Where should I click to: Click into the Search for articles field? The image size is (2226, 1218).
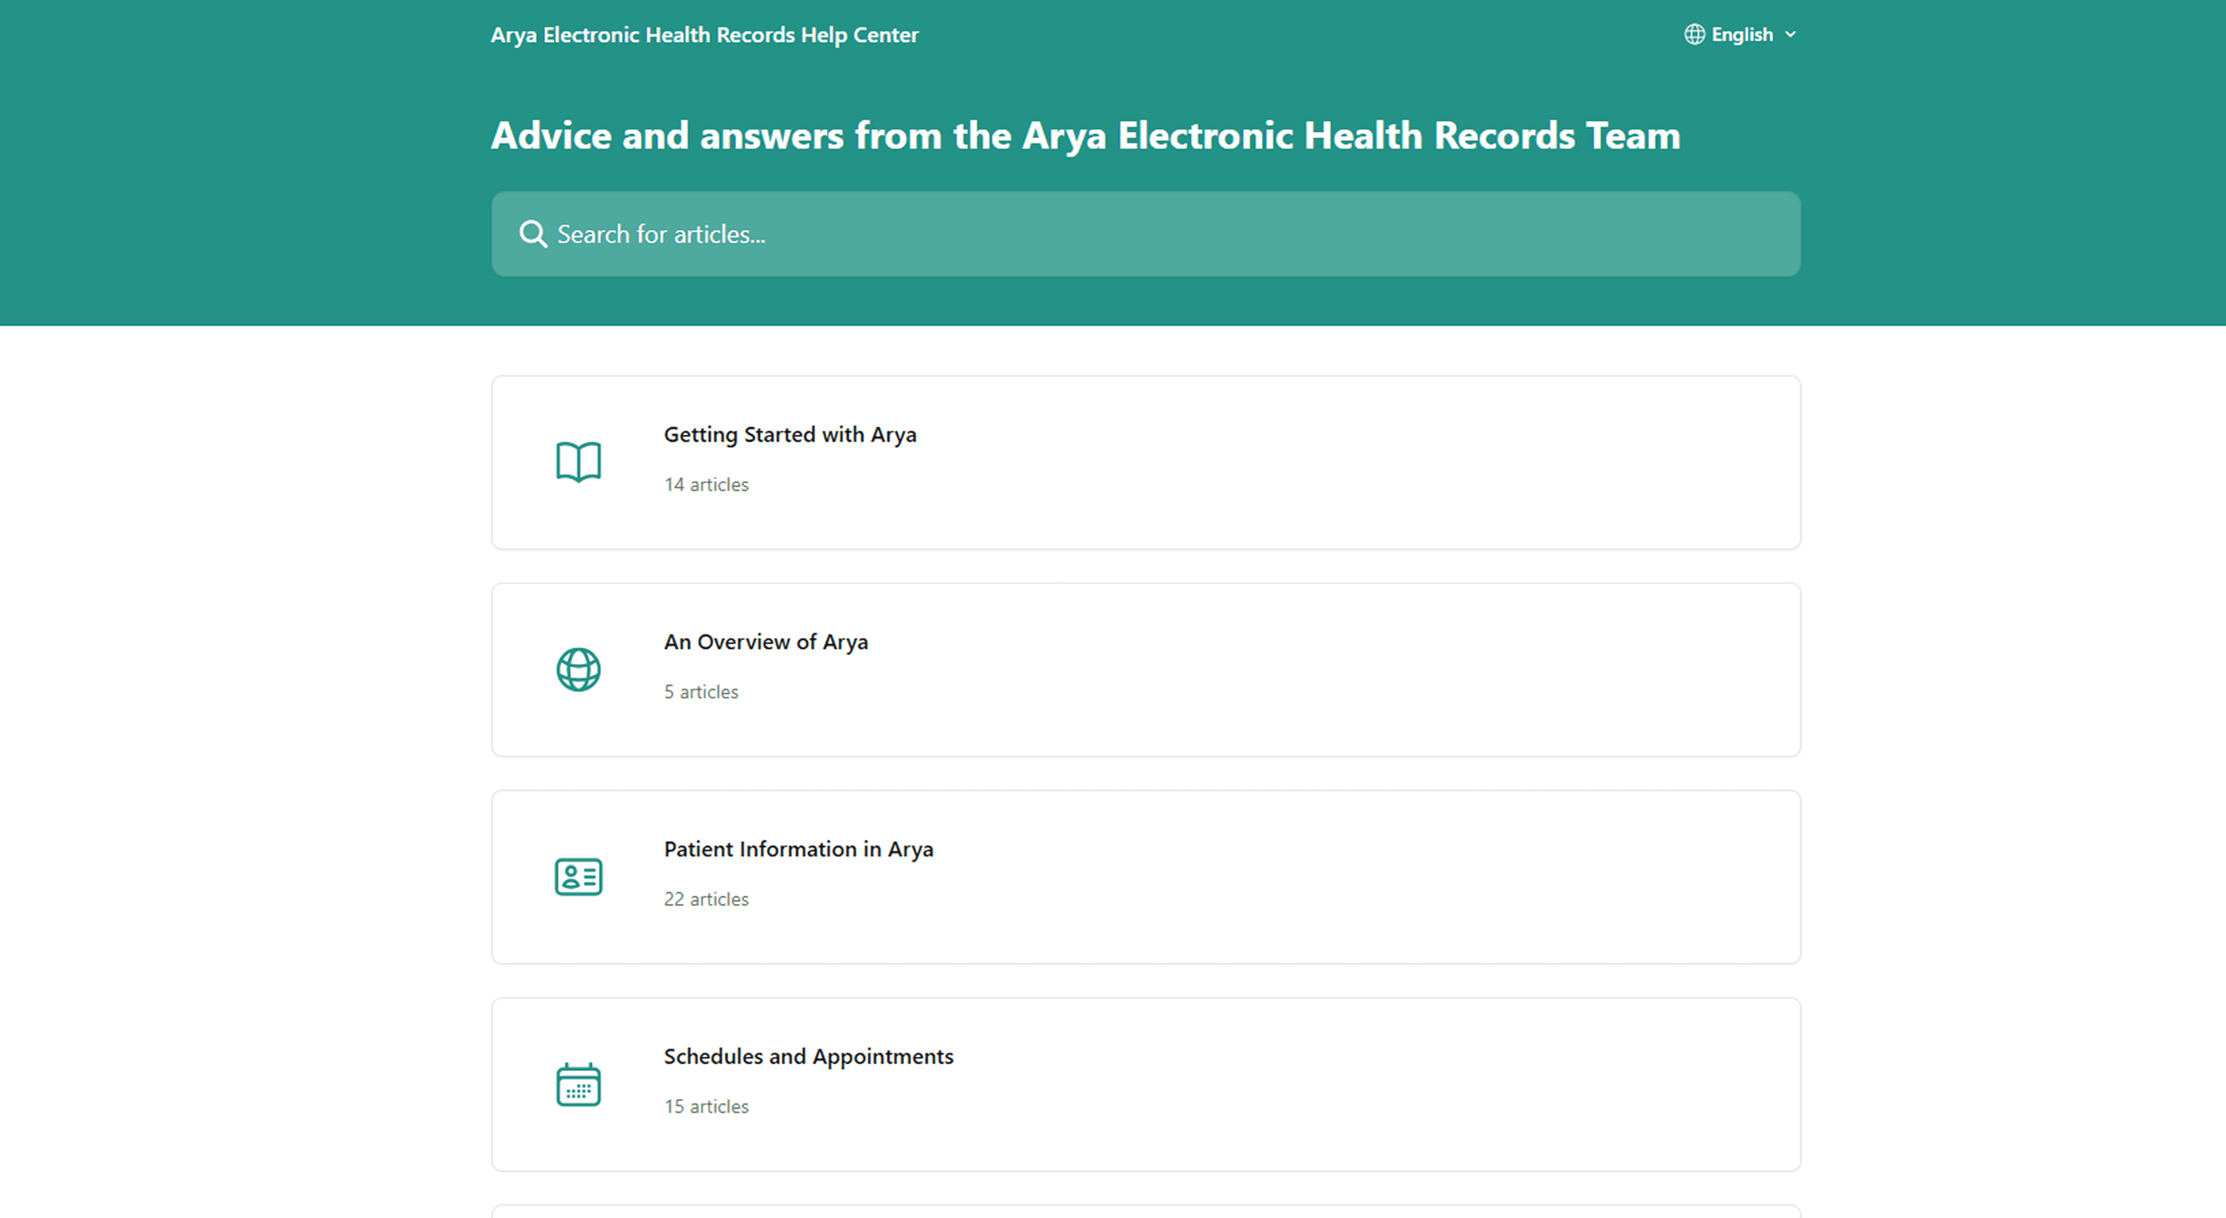1146,234
